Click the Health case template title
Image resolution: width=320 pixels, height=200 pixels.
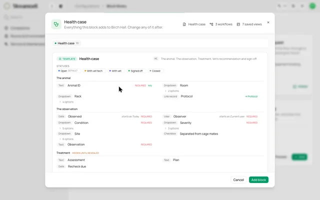pyautogui.click(x=89, y=59)
